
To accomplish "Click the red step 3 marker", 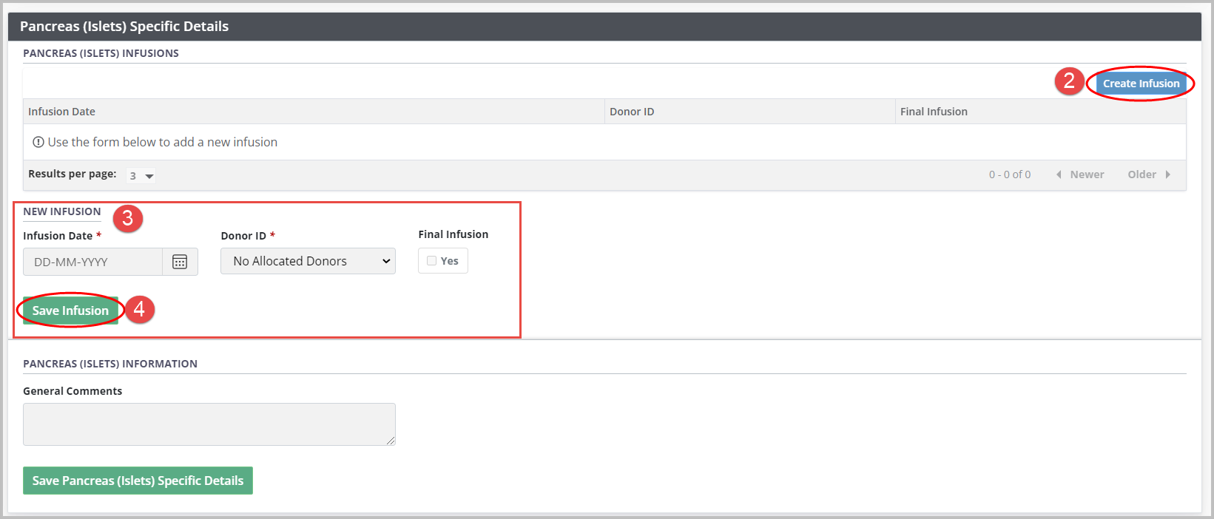I will [x=128, y=218].
